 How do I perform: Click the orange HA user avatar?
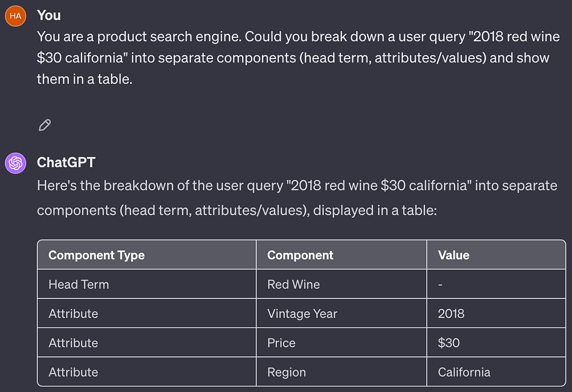tap(15, 16)
